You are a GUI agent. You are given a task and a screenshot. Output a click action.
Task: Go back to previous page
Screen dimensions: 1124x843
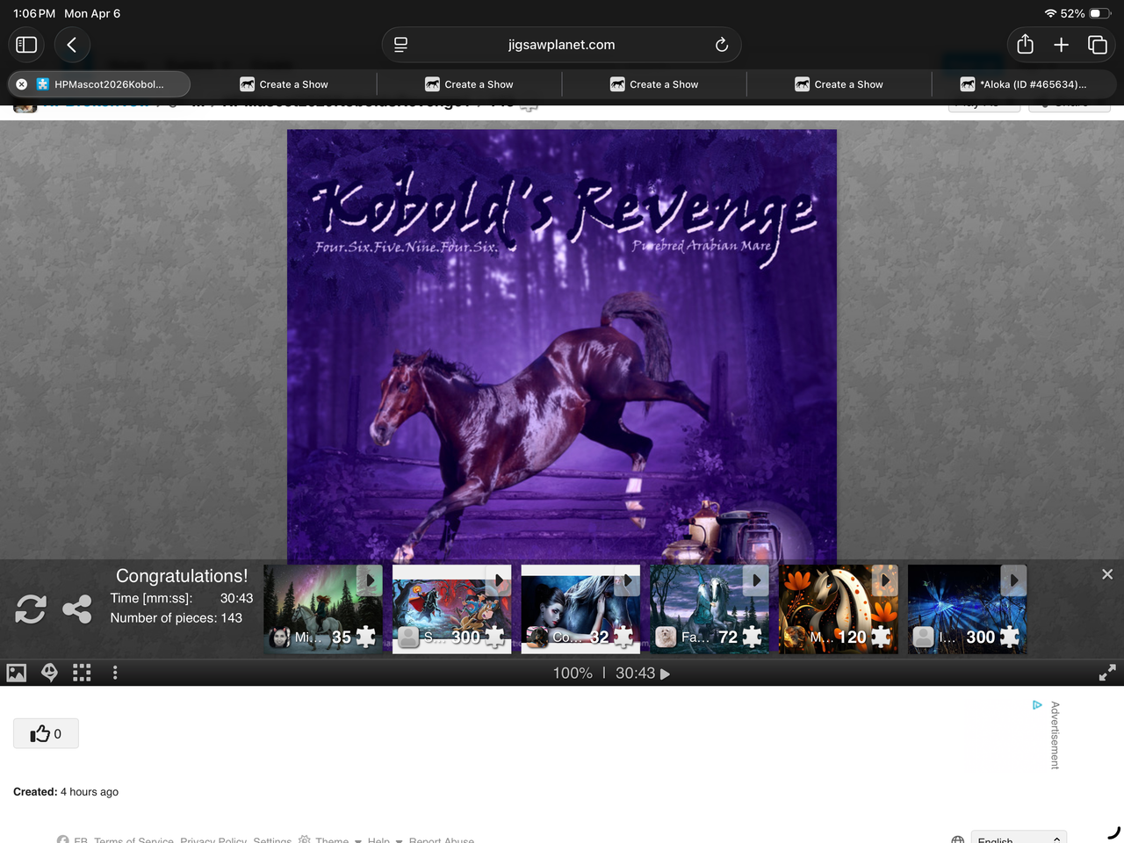pyautogui.click(x=72, y=45)
